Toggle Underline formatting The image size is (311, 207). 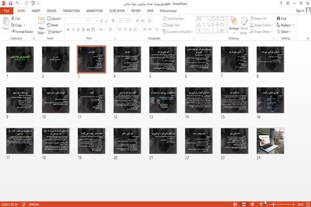78,30
